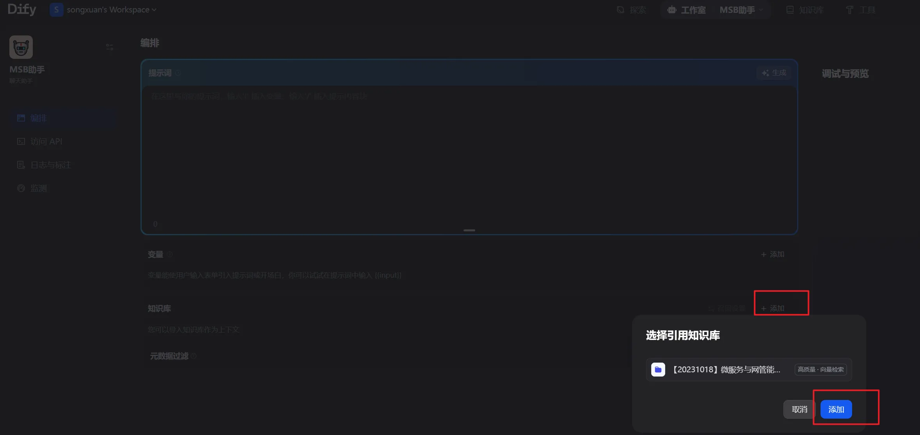Open 访问 API sidebar item
Image resolution: width=920 pixels, height=435 pixels.
46,141
